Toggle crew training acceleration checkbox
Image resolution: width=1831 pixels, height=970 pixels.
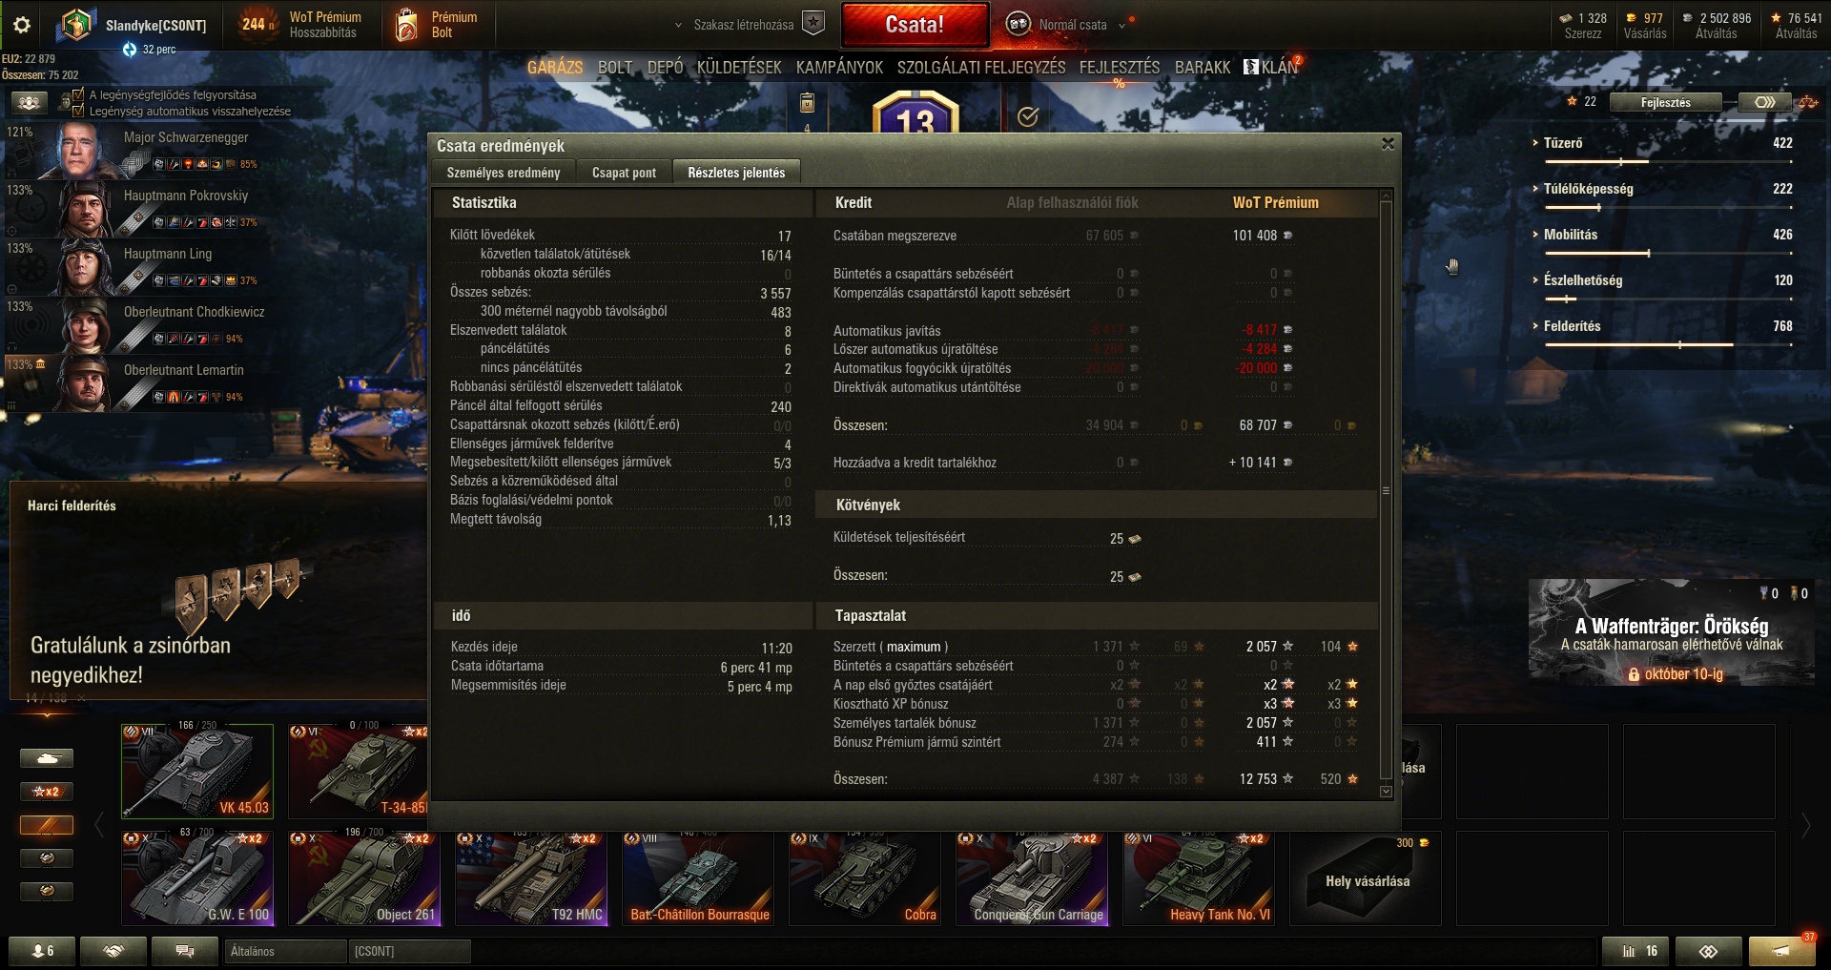tap(78, 94)
